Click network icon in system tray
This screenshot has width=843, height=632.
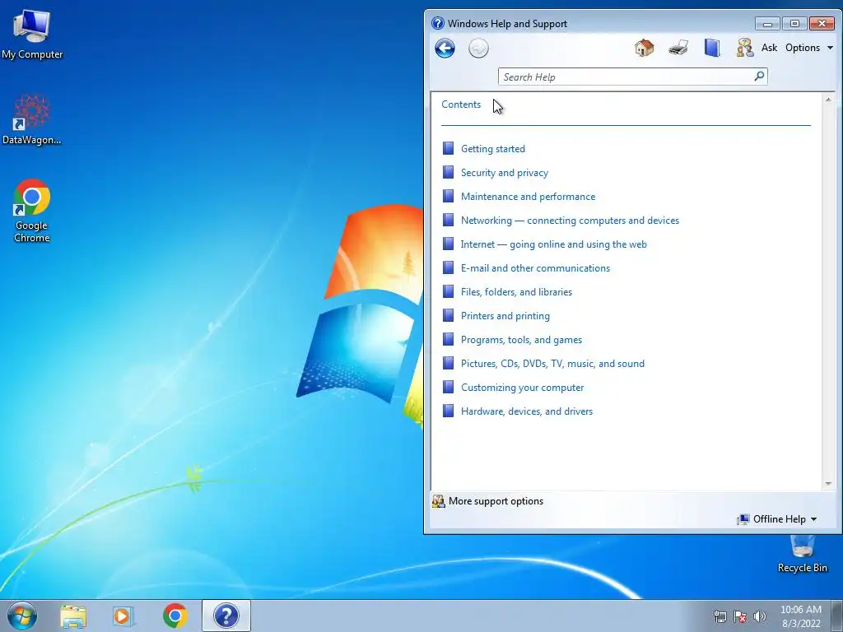point(720,616)
